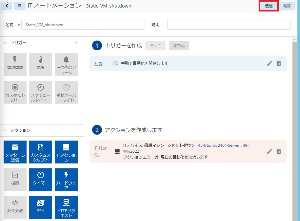The image size is (300, 221).
Task: Select the 手動オーバーライド trigger tile
Action: click(x=66, y=92)
